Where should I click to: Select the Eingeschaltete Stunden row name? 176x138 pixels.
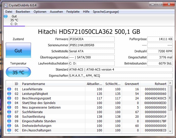tap(39, 121)
